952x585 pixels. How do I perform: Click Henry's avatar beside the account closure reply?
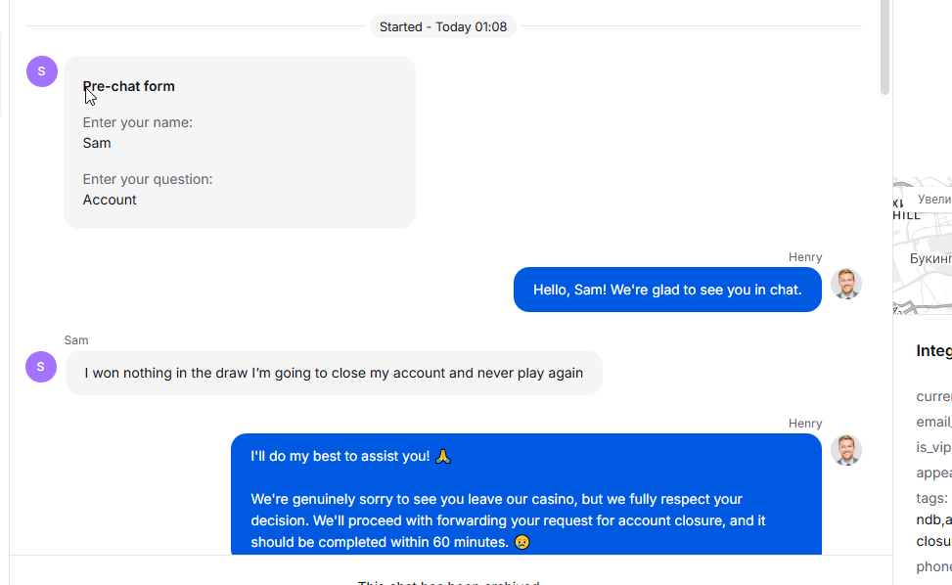pos(845,450)
